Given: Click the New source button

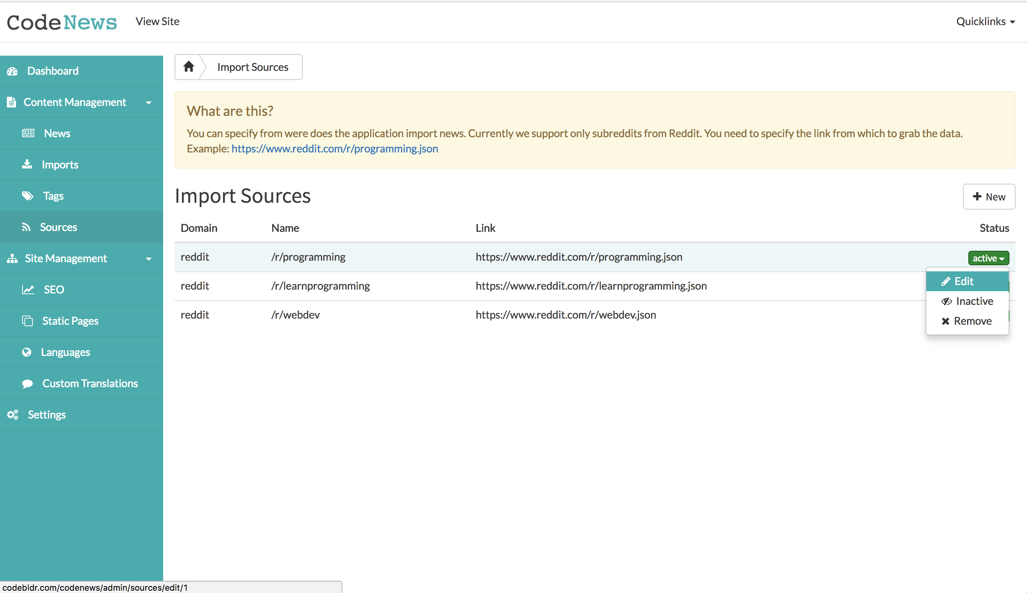Looking at the screenshot, I should 988,197.
